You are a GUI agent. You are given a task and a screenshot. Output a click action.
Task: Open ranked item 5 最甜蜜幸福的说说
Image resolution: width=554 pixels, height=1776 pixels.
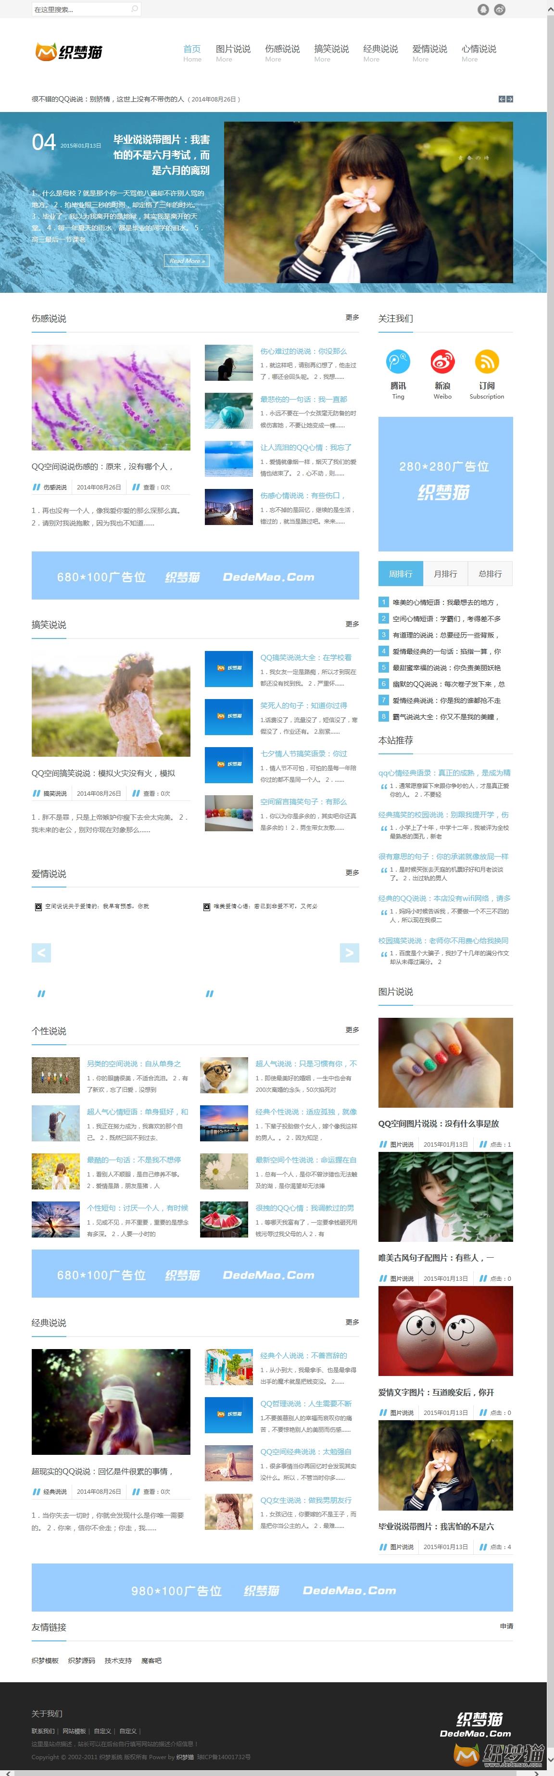[x=446, y=667]
